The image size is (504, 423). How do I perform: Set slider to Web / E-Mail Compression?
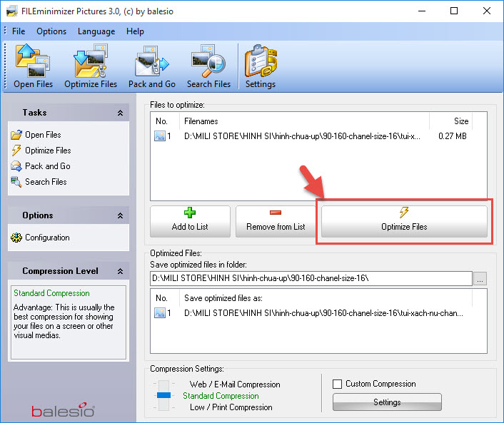235,384
